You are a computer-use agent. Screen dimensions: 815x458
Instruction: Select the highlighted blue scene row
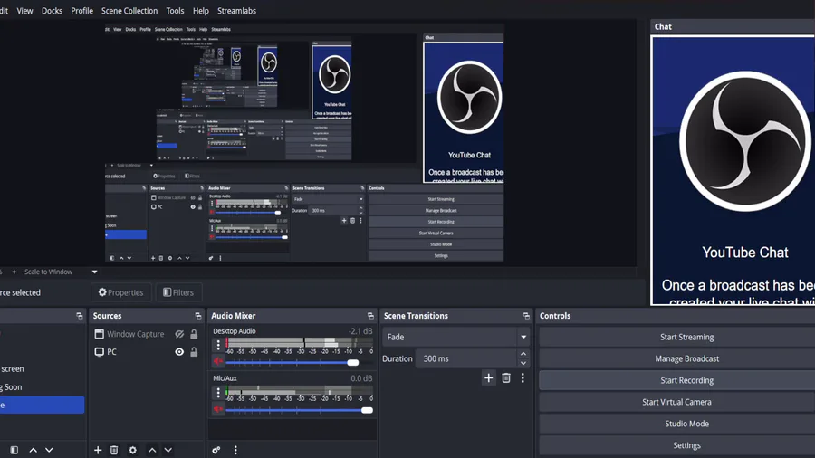(42, 405)
